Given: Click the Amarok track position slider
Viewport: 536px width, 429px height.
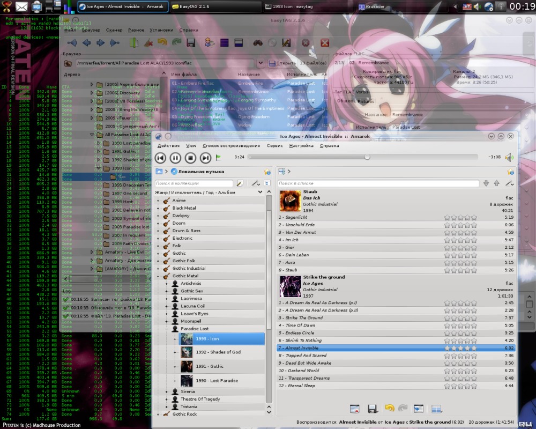Looking at the screenshot, I should click(x=363, y=157).
